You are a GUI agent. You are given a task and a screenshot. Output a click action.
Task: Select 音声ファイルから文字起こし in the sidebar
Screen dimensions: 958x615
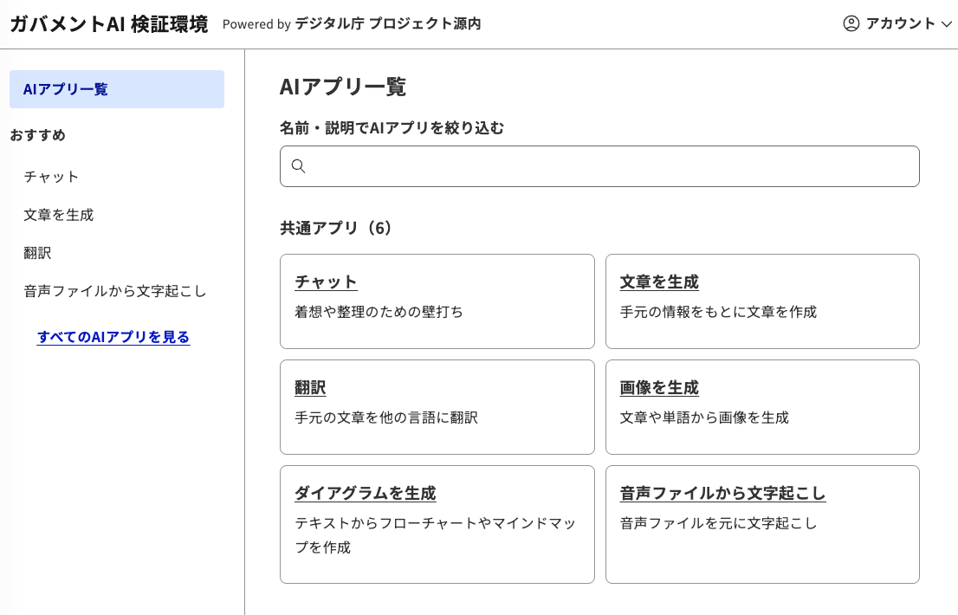click(x=114, y=291)
